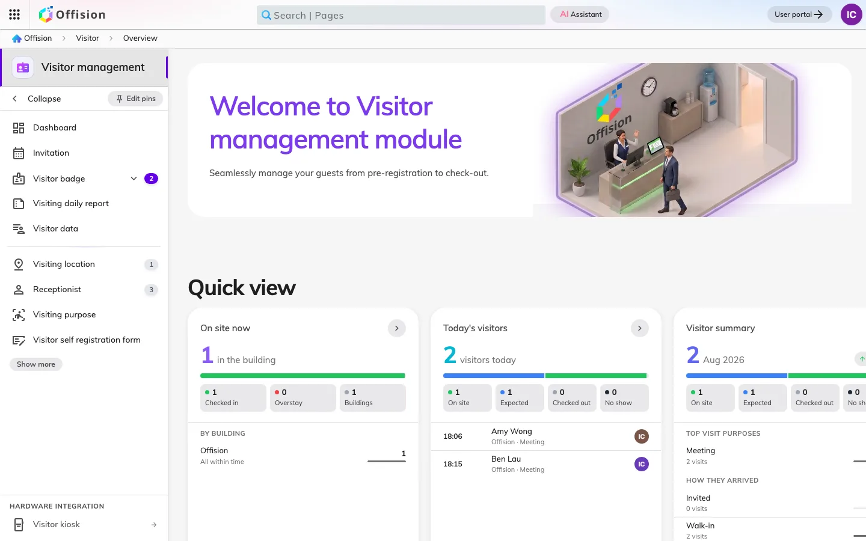This screenshot has width=866, height=541.
Task: Click the IC avatar beside Ben Lau
Action: (x=642, y=464)
